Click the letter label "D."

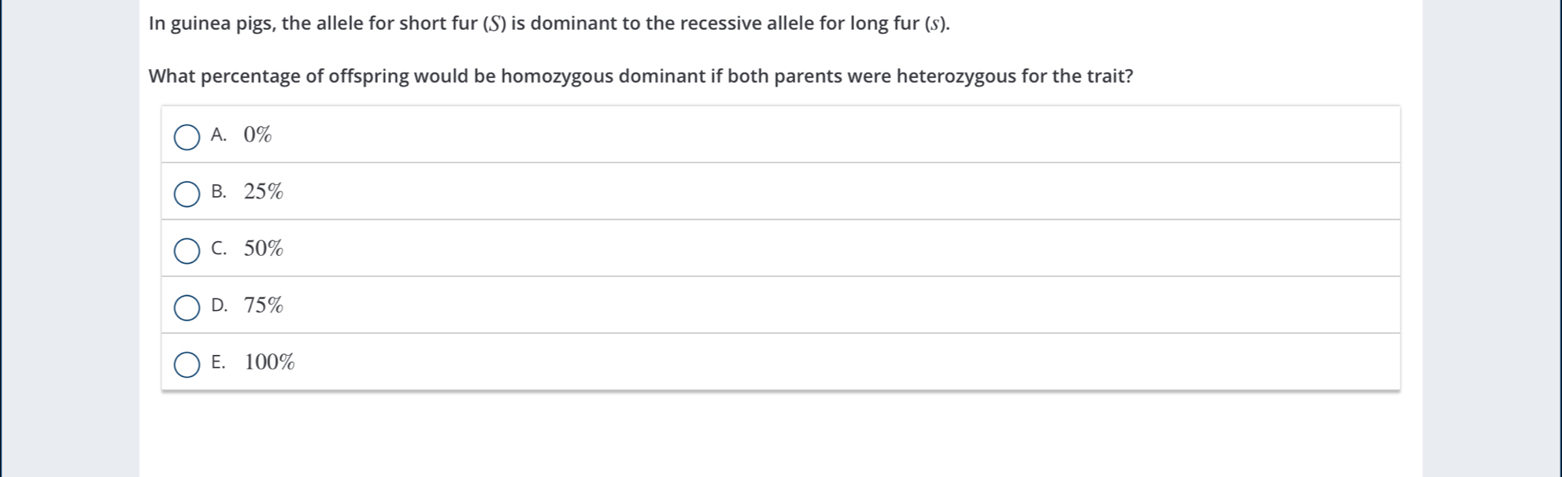pyautogui.click(x=220, y=305)
